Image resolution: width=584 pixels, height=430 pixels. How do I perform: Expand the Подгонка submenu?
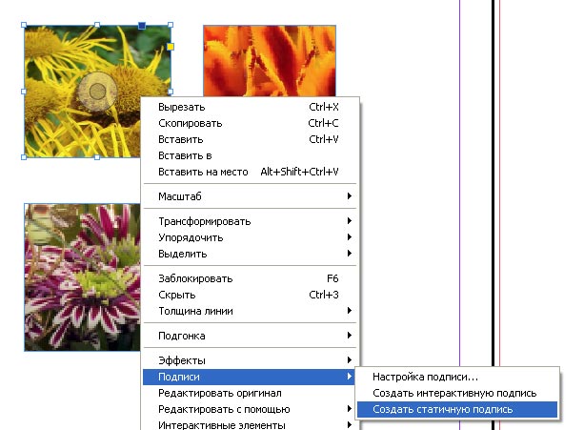(x=250, y=336)
